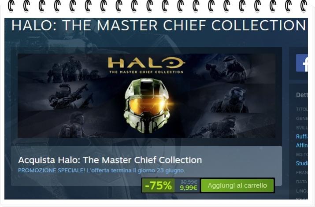
Task: Click the Master Chief helmet artwork
Action: coord(146,106)
